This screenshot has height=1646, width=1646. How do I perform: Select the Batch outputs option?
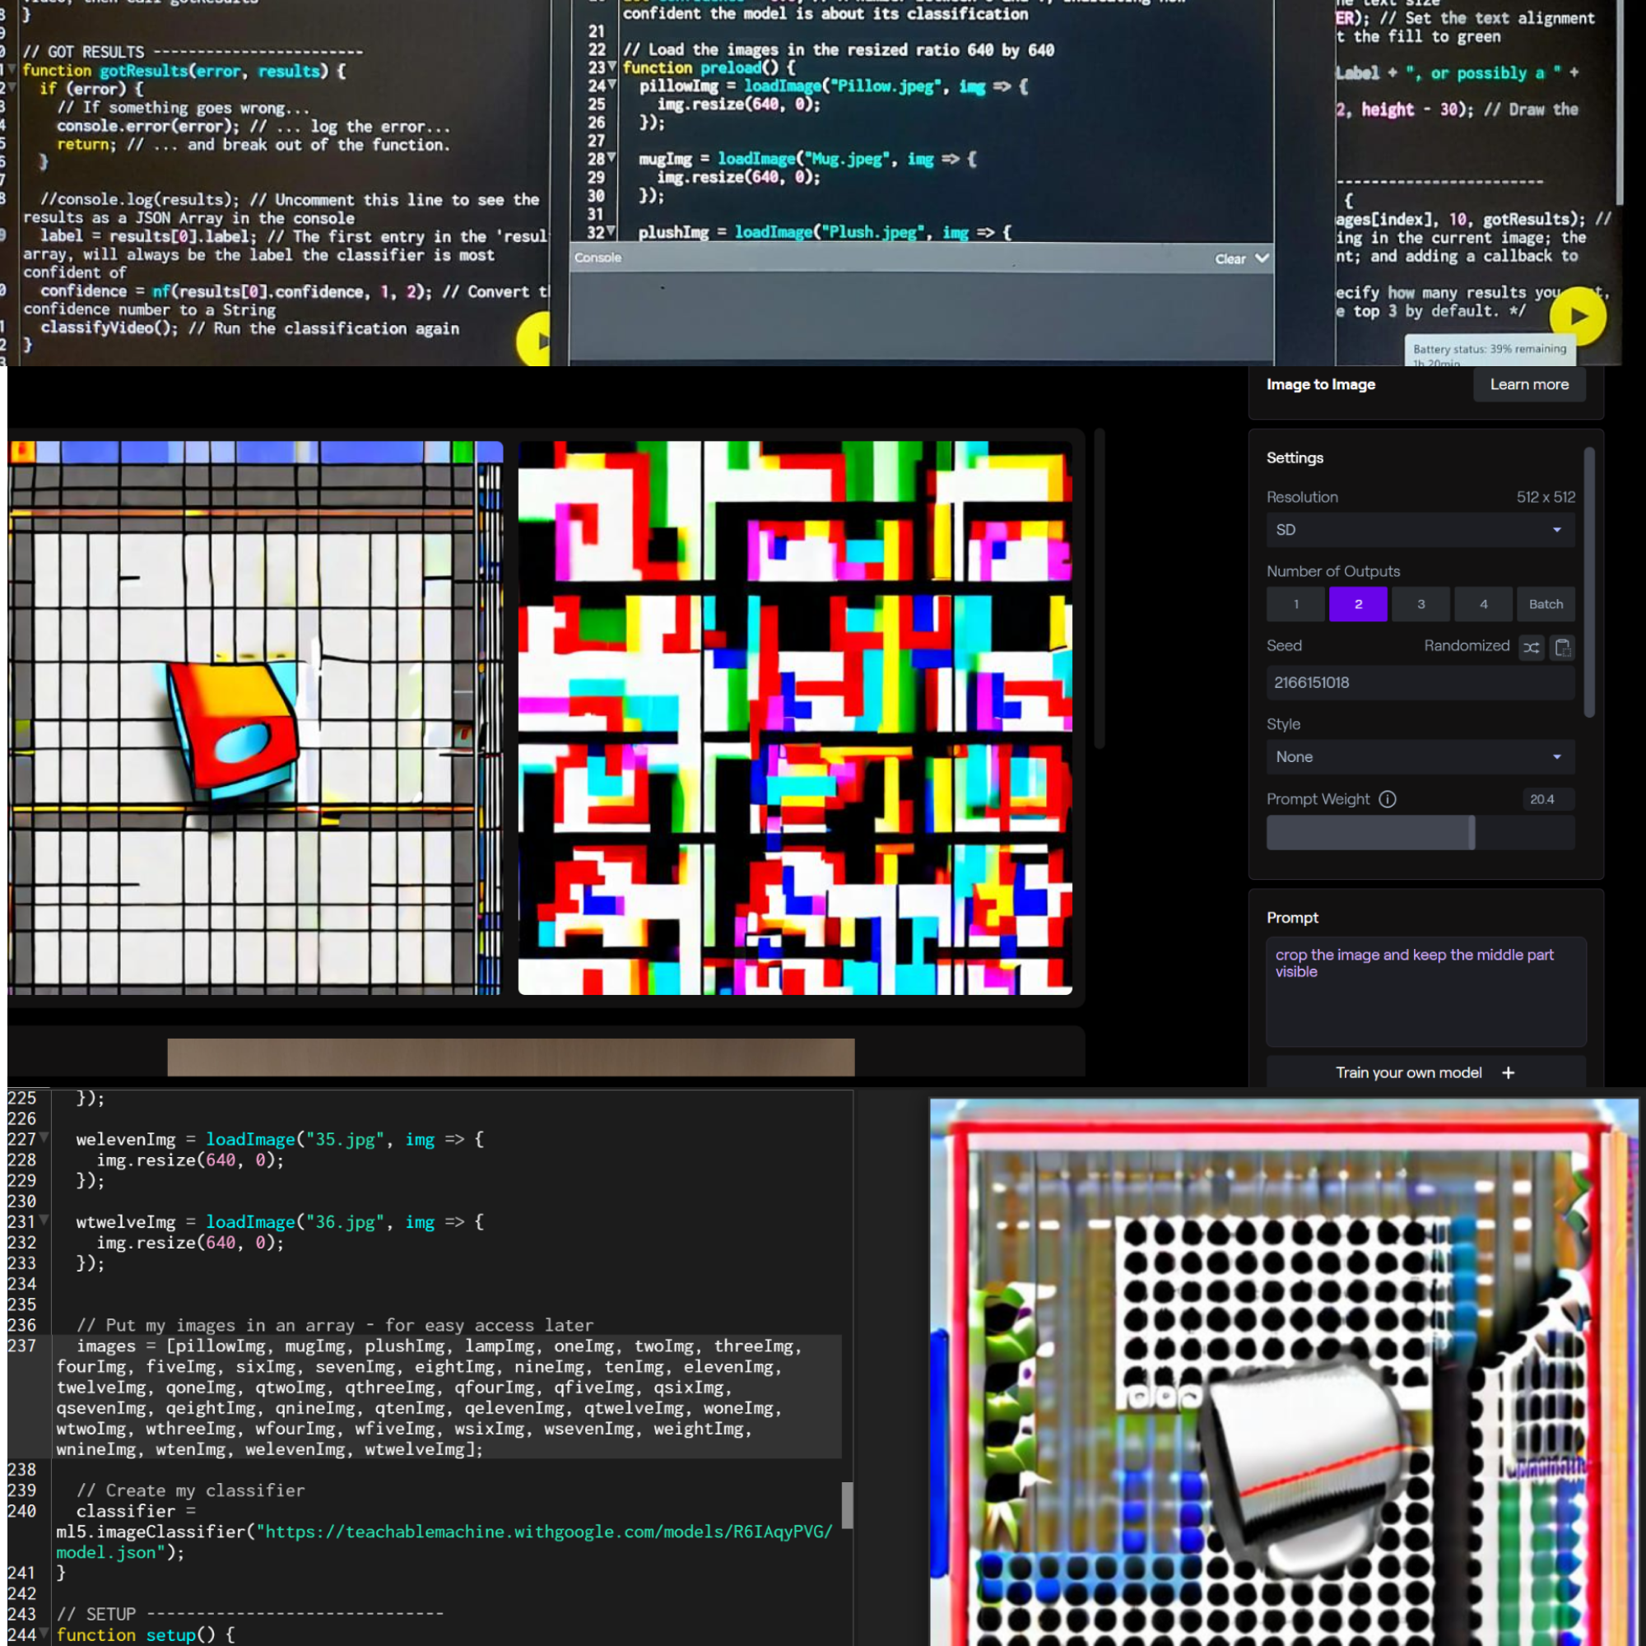[x=1545, y=604]
